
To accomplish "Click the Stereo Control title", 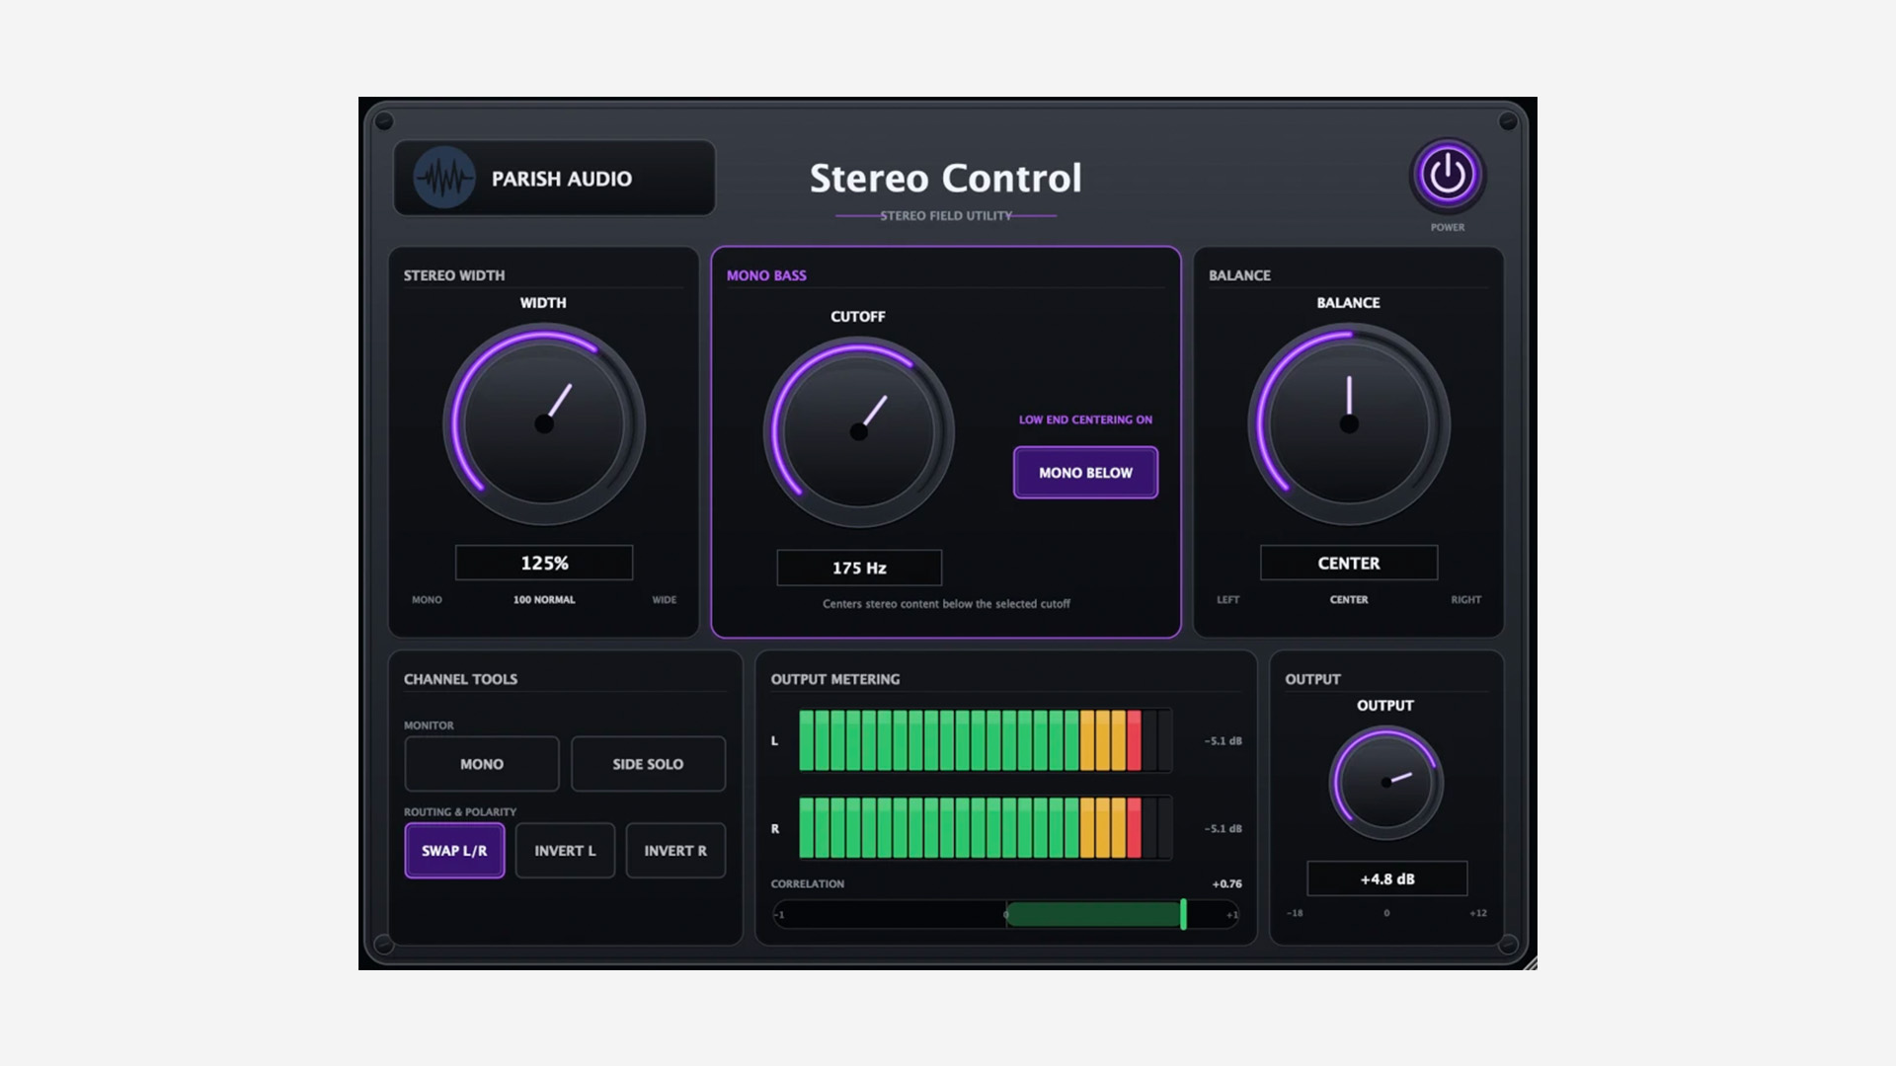I will [946, 179].
